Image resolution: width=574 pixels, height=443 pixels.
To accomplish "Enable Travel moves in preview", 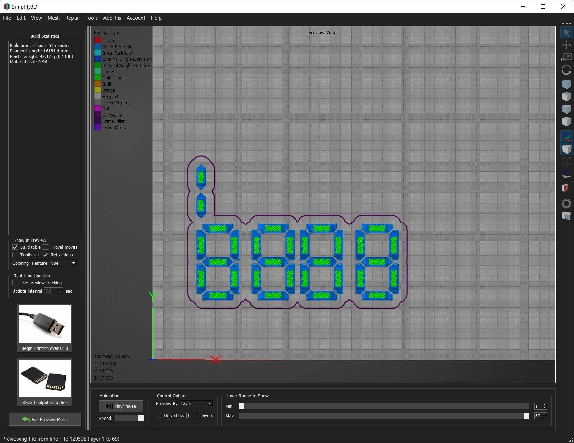I will (46, 247).
